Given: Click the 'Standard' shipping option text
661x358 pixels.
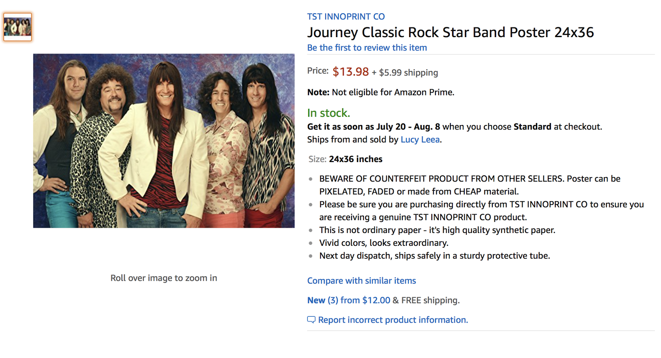Looking at the screenshot, I should (x=533, y=127).
